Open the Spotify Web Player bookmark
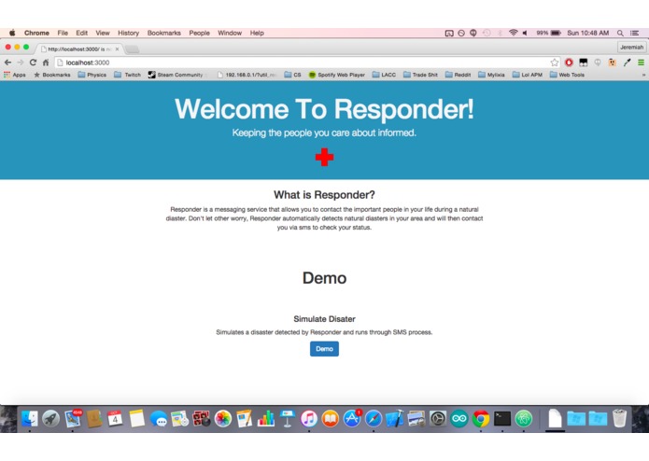 (x=337, y=75)
